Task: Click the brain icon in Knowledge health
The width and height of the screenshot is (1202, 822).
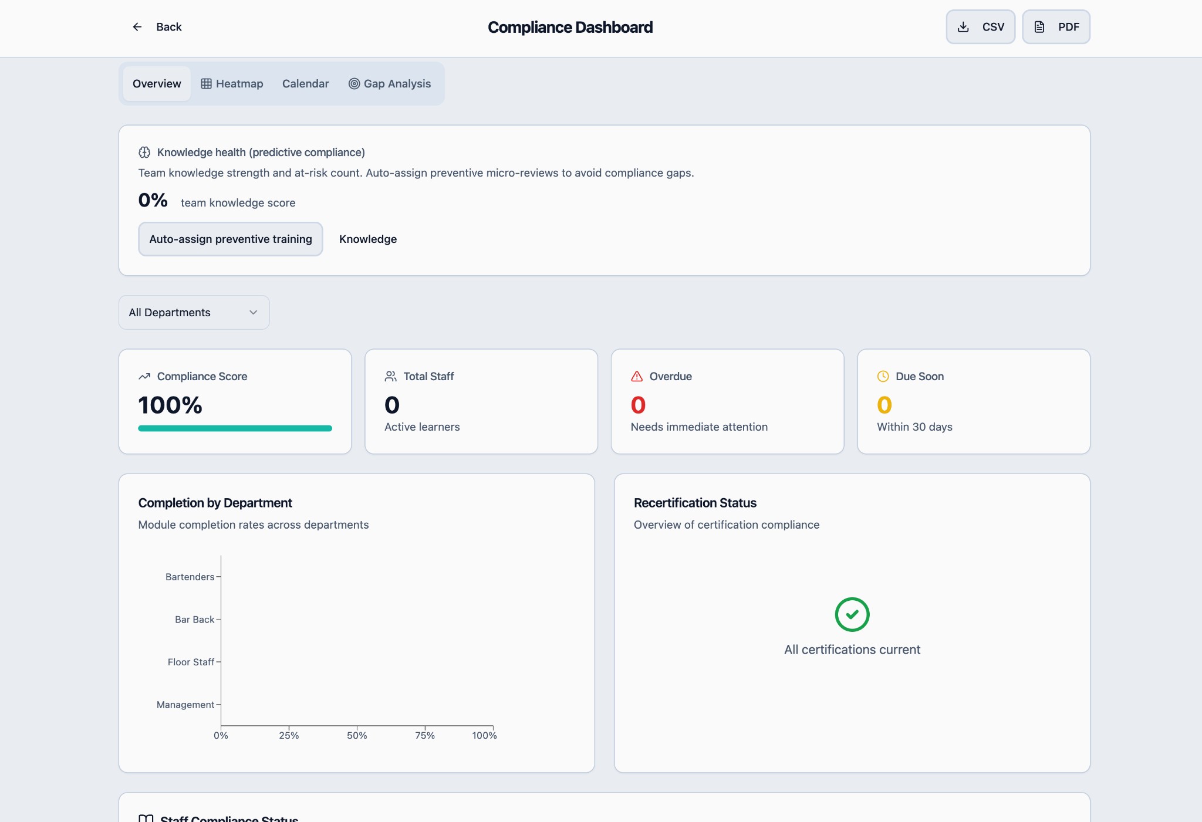Action: point(144,152)
